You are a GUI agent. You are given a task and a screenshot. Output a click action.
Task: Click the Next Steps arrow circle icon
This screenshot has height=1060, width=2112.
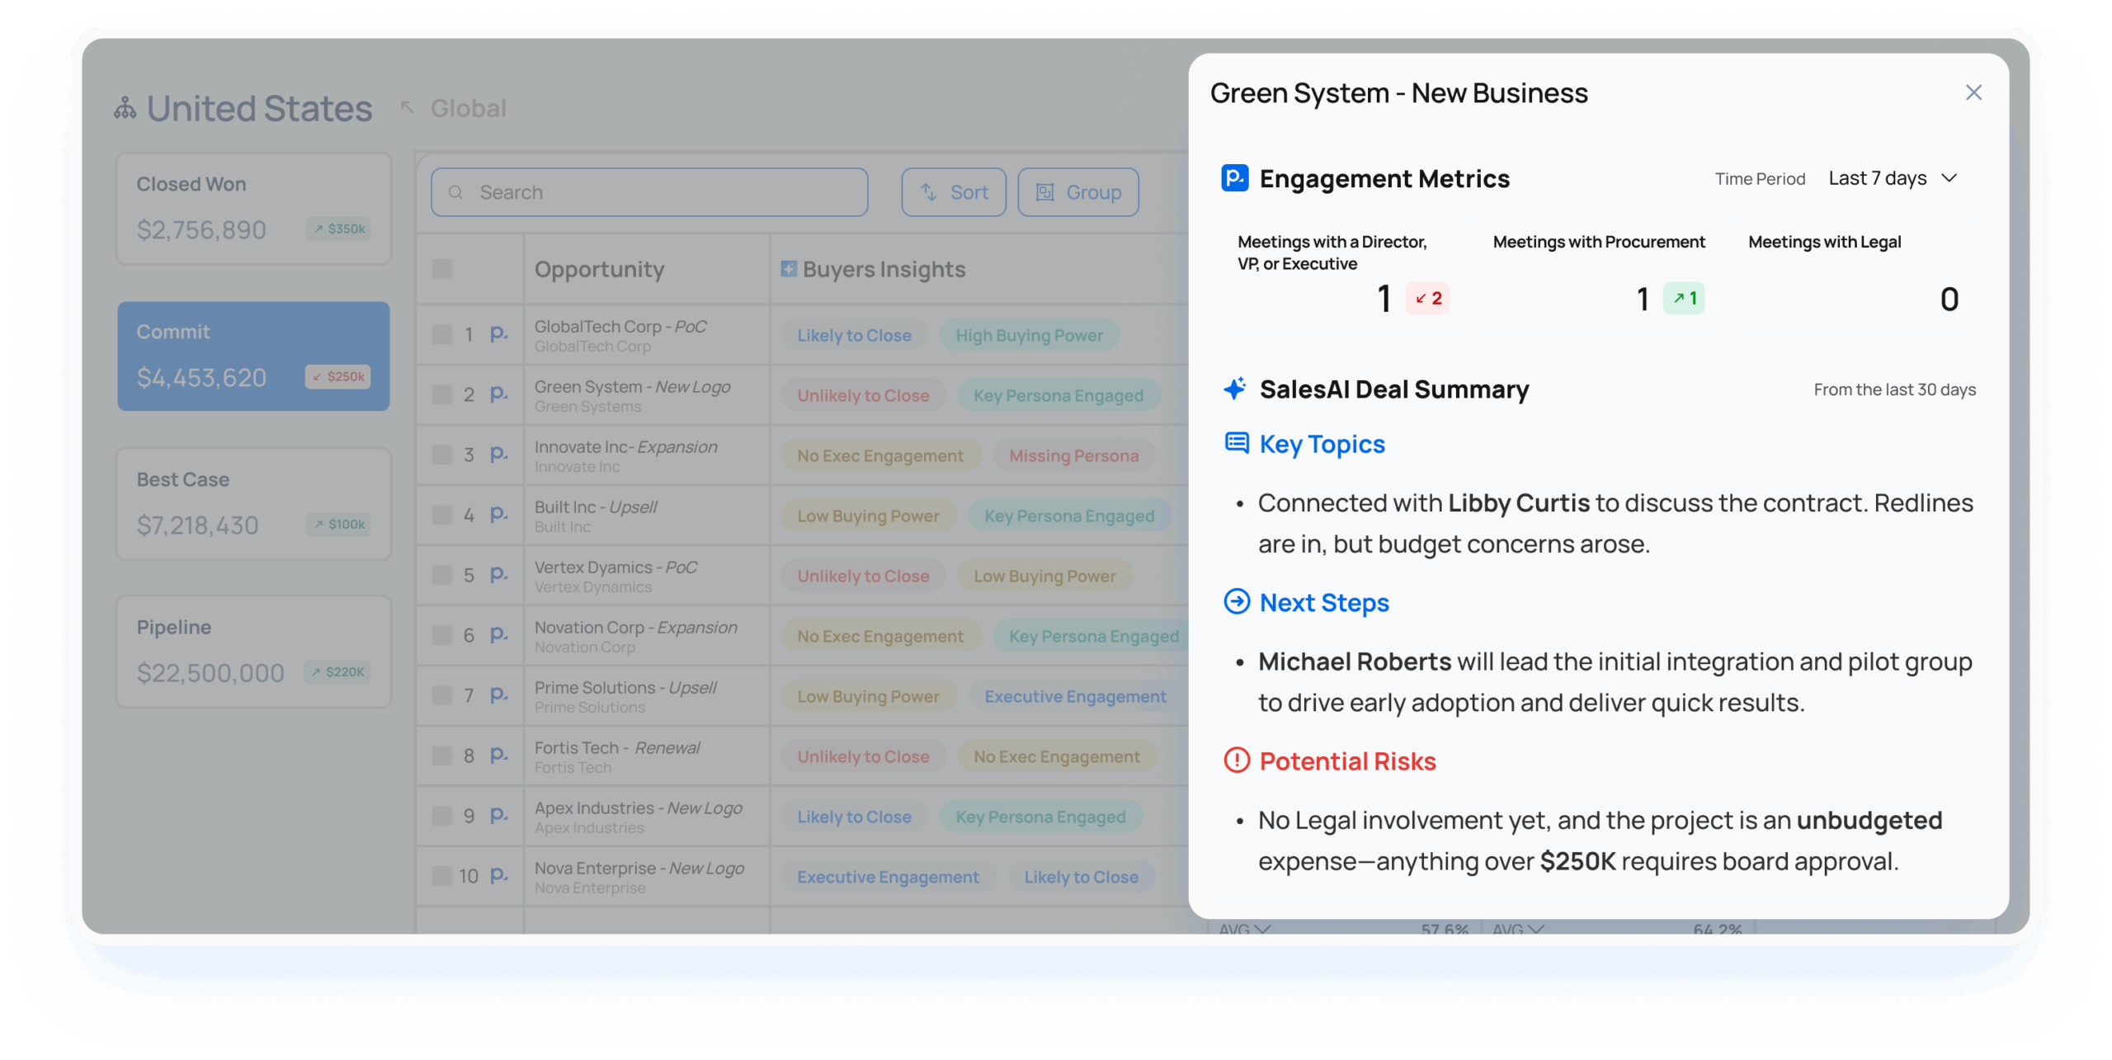tap(1236, 602)
